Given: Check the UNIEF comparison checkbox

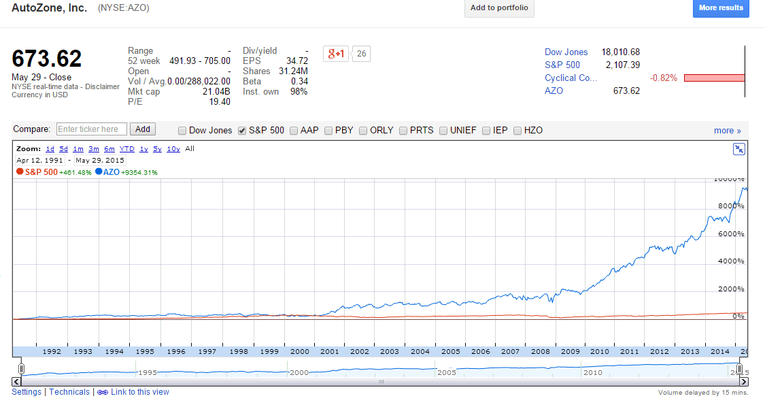Looking at the screenshot, I should 443,131.
